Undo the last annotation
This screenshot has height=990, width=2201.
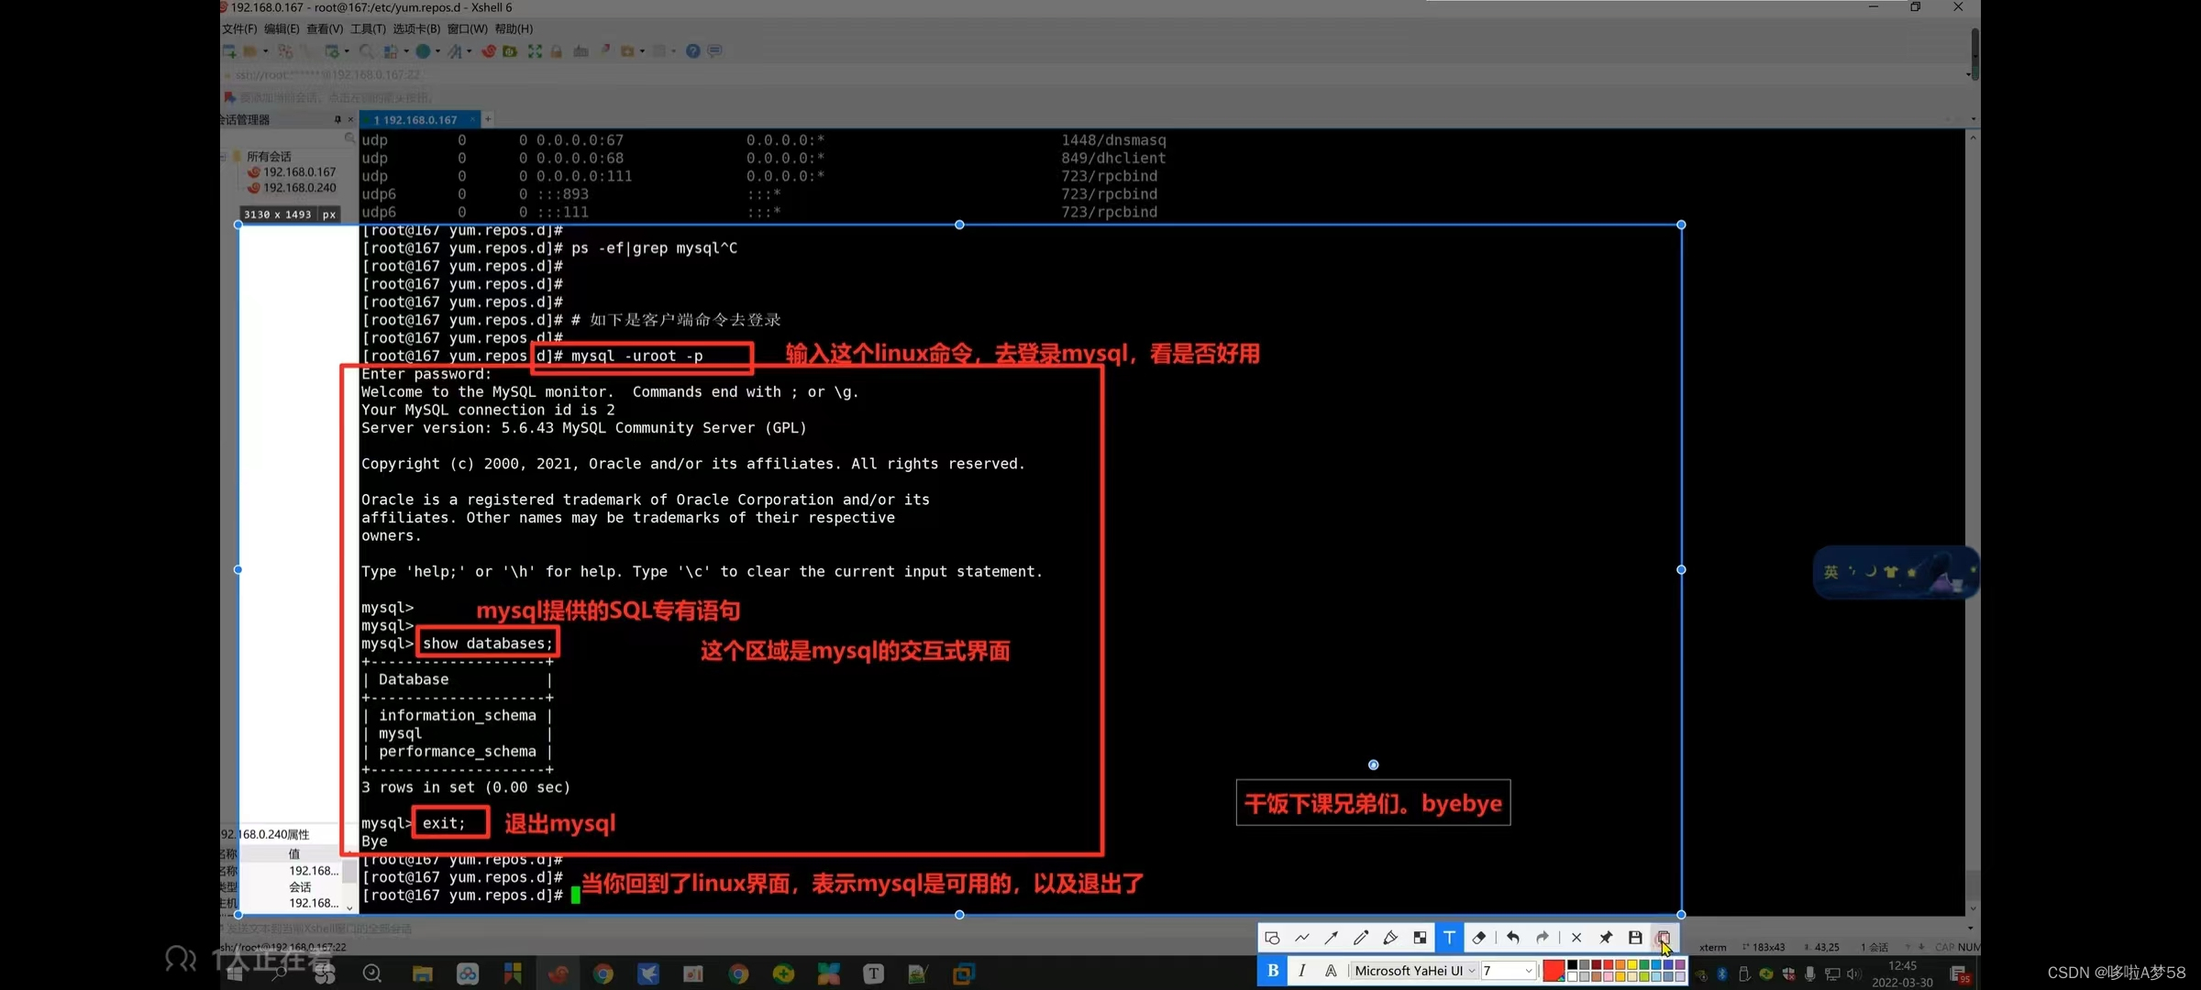point(1514,938)
